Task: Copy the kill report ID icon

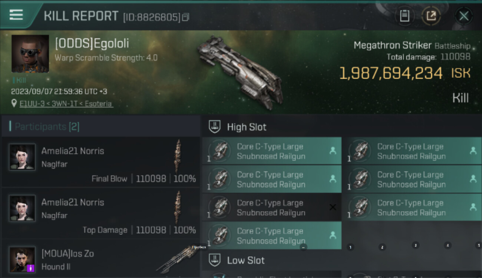Action: pos(186,17)
